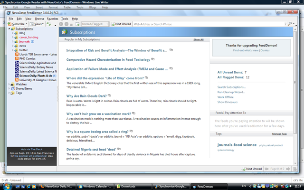Click new-window icon beside FMEA article
Viewport: 304px width, 190px height.
(x=171, y=68)
